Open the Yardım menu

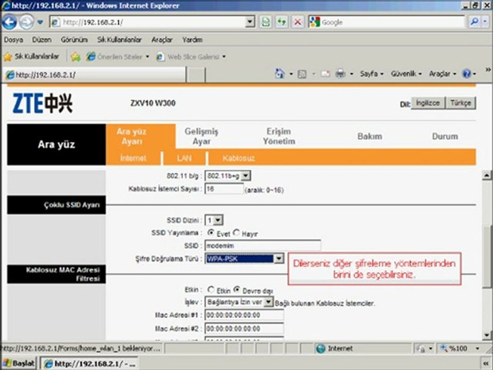click(x=193, y=40)
